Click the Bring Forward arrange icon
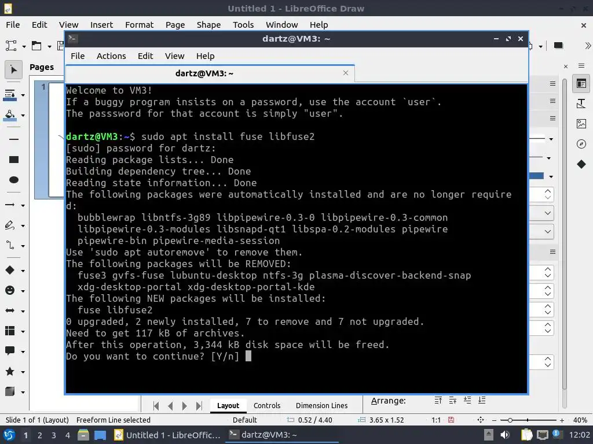 [453, 400]
